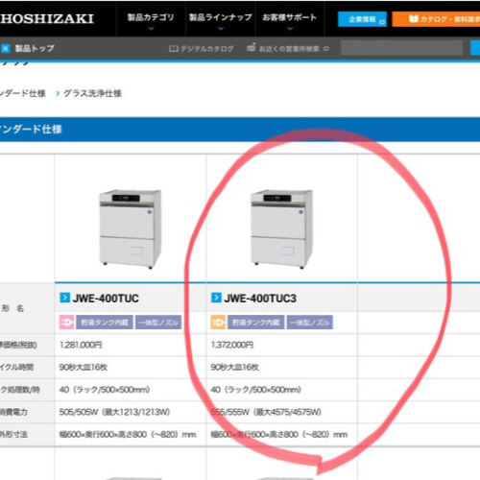
Task: Focus the site search input field
Action: click(x=401, y=48)
